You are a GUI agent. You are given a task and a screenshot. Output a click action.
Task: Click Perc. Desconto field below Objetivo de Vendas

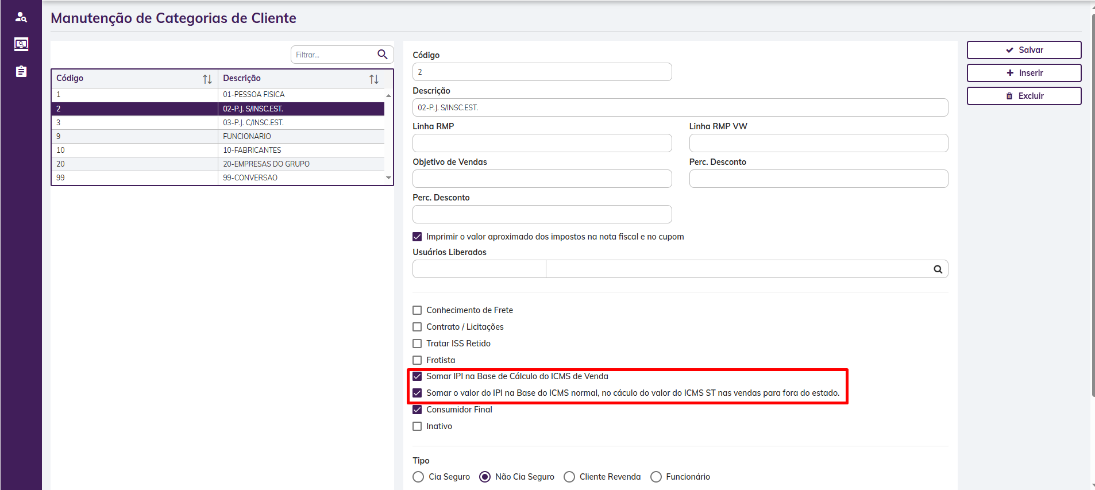[x=542, y=214]
